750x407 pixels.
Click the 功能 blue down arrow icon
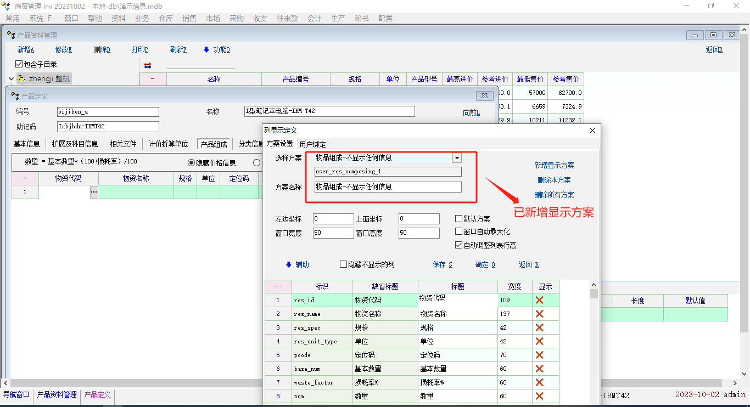[206, 49]
